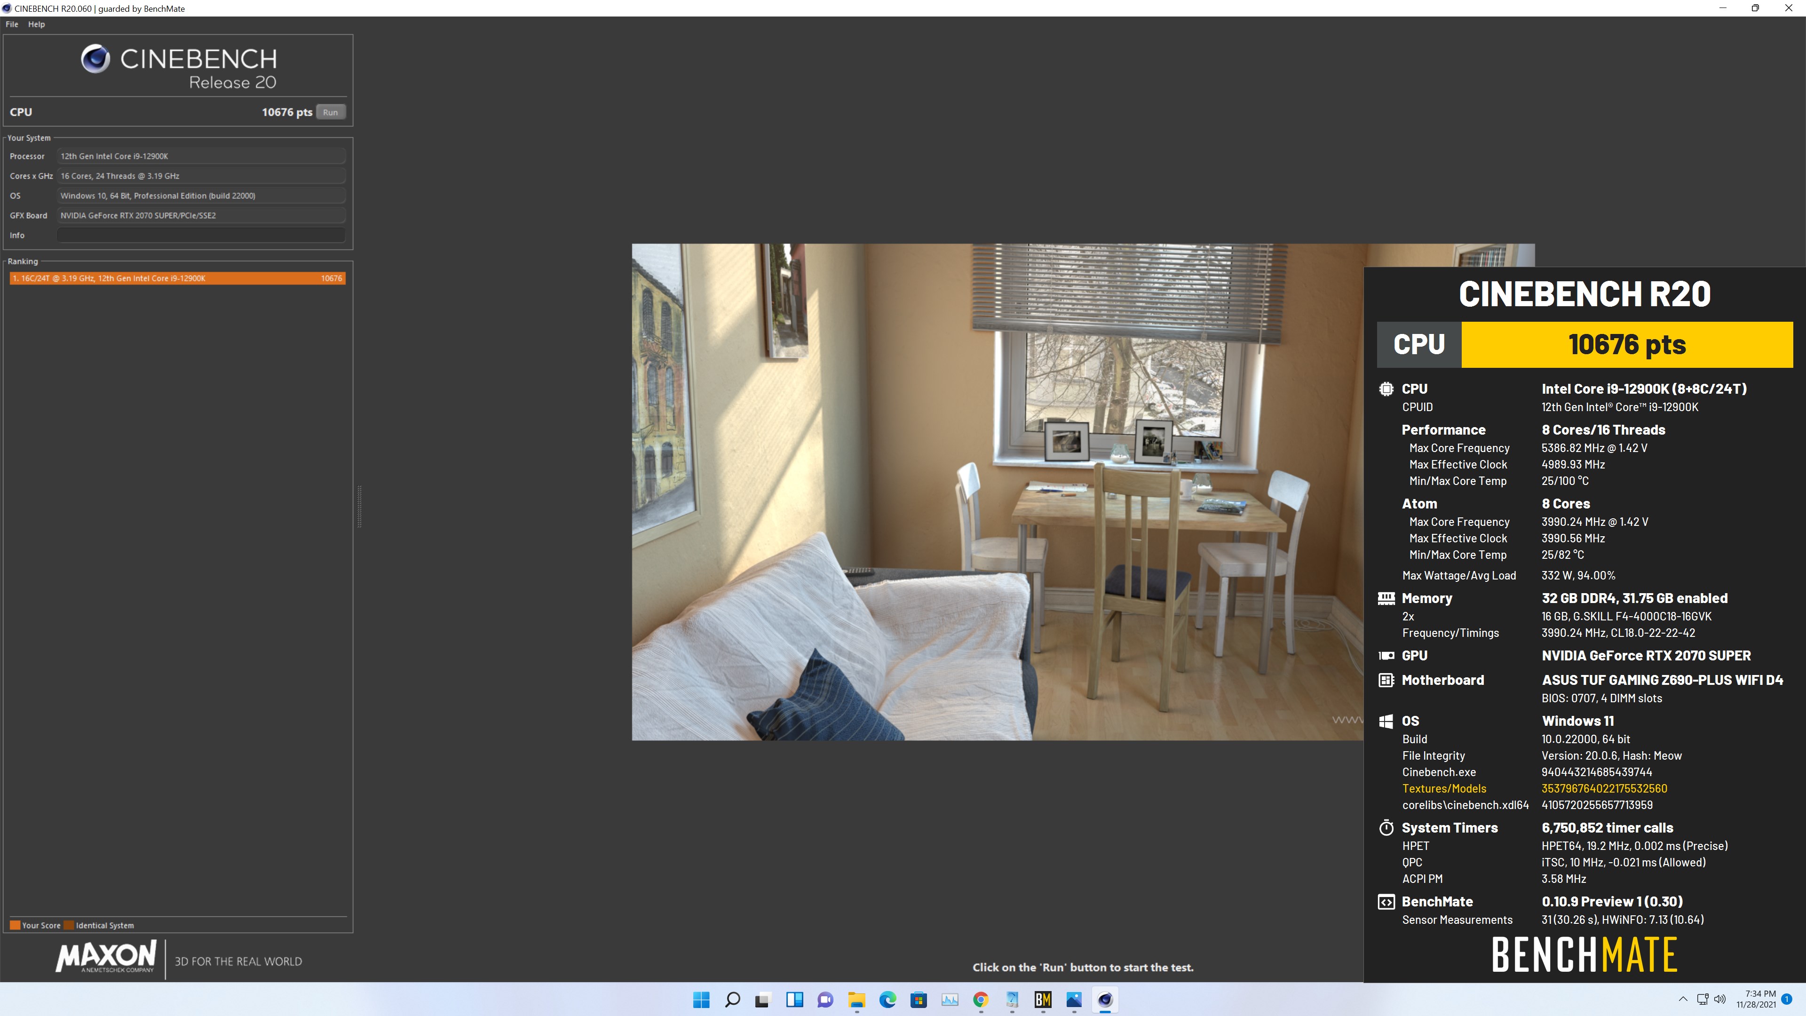1806x1016 pixels.
Task: Click the yellow Textures/Models label
Action: [1444, 789]
